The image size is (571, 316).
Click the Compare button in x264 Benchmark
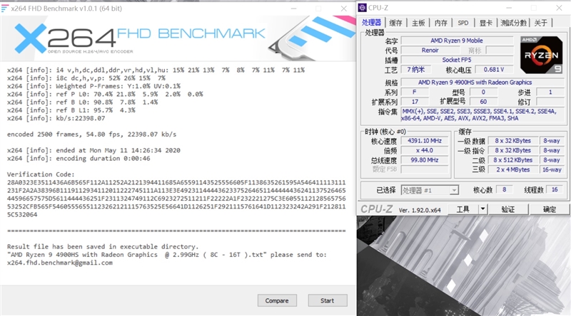tap(277, 301)
